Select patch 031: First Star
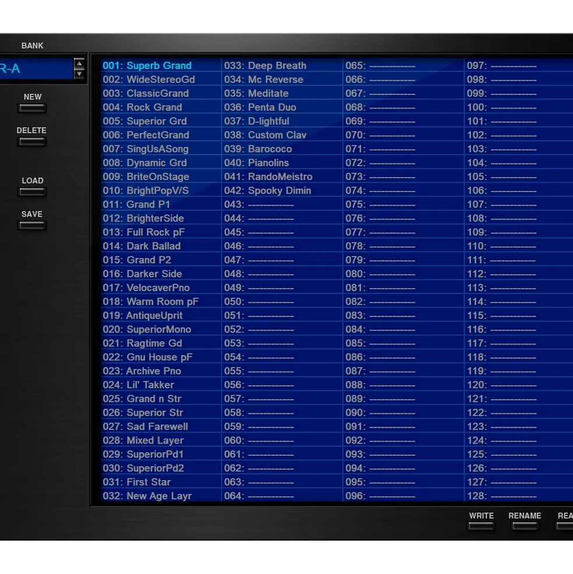Screen dimensions: 573x574 161,483
